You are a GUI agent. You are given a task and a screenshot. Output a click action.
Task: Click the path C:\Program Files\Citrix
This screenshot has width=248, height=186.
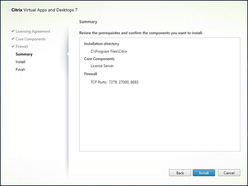[109, 51]
